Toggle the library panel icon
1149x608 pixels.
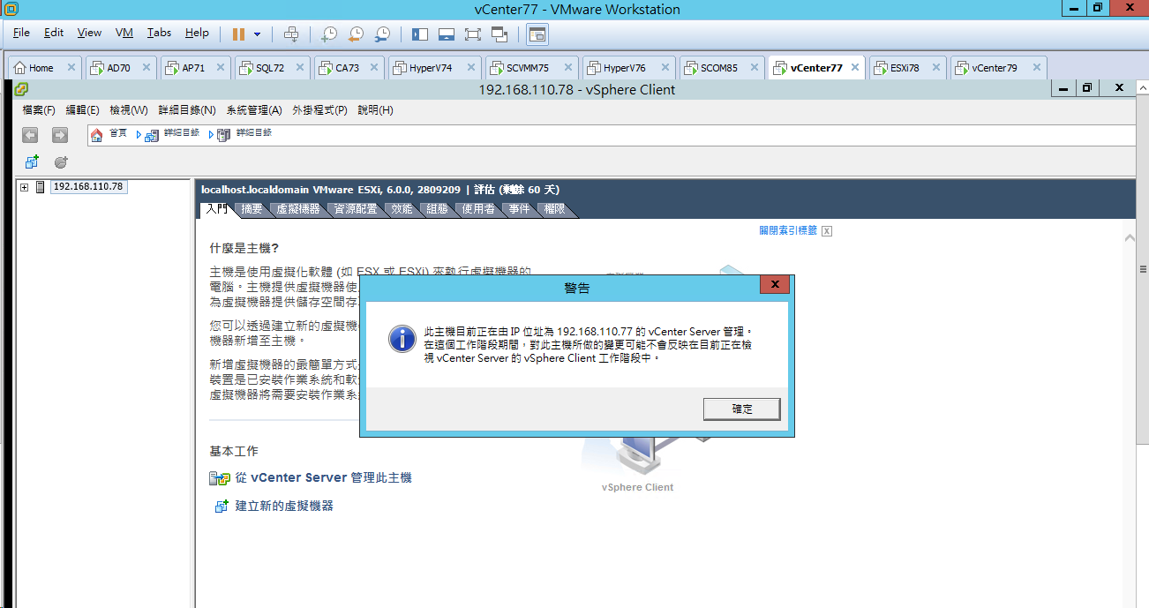tap(419, 34)
